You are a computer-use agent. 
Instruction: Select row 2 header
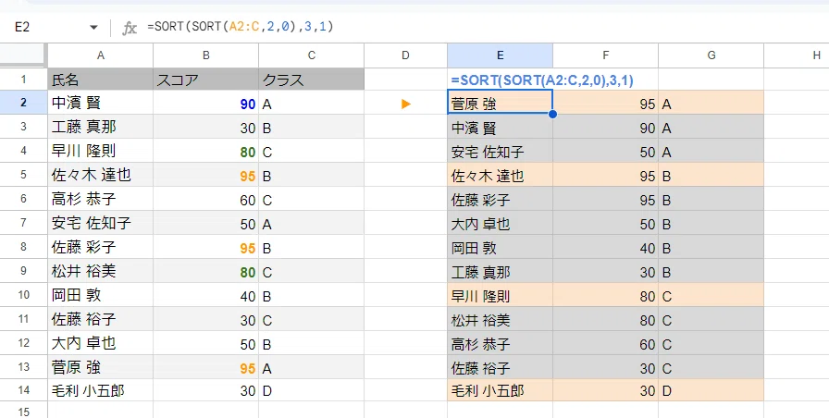(23, 103)
